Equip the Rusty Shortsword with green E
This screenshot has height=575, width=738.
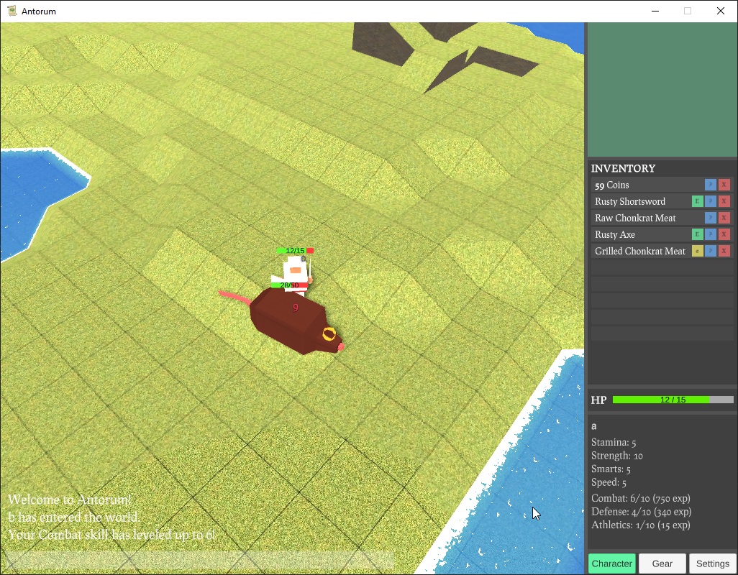click(x=696, y=201)
